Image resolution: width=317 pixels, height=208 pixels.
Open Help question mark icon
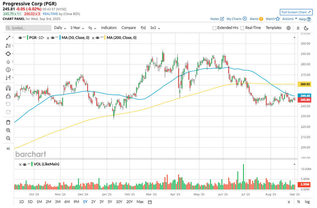click(x=309, y=19)
